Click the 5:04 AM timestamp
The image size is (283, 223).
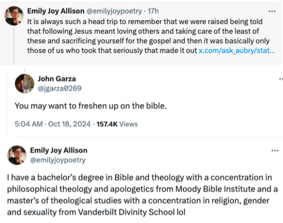[28, 124]
